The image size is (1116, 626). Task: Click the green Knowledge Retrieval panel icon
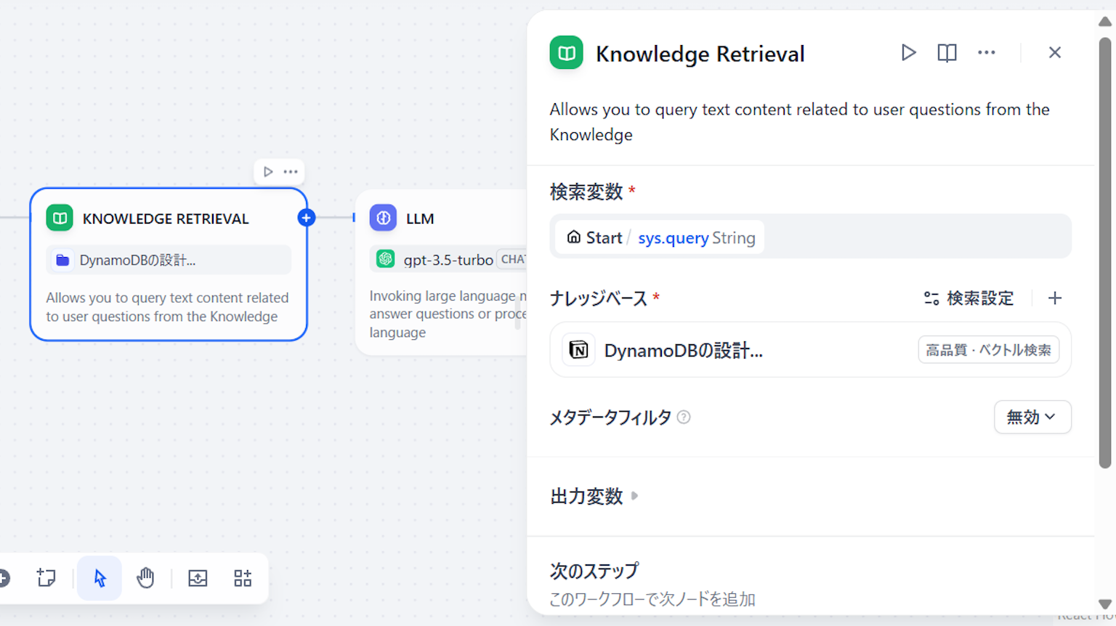[566, 53]
